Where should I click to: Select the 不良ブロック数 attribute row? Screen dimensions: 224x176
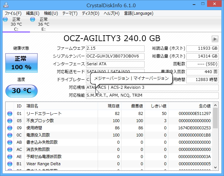[x=109, y=121]
